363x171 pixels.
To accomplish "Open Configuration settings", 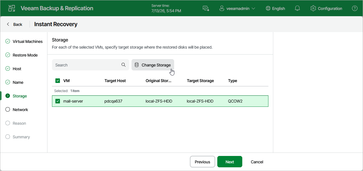I will tap(326, 9).
